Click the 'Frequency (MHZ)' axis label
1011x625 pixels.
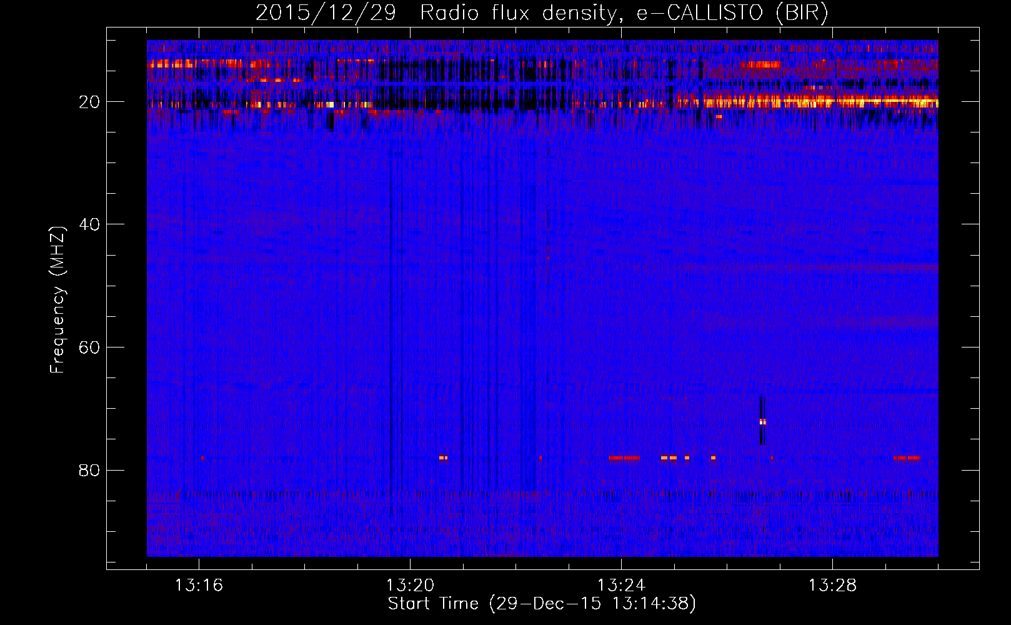tap(57, 301)
